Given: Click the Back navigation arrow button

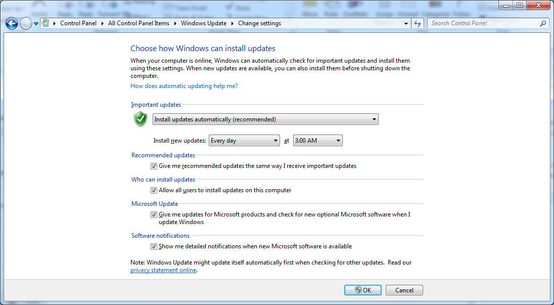Looking at the screenshot, I should tap(12, 23).
